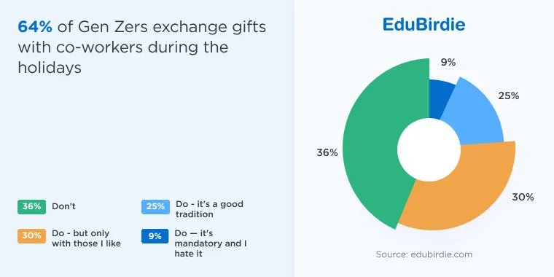The image size is (554, 277).
Task: Select the dark blue 9% legend badge
Action: pos(155,236)
